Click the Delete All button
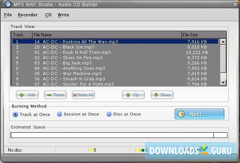Viewport: 240px width, 163px height. pyautogui.click(x=83, y=95)
